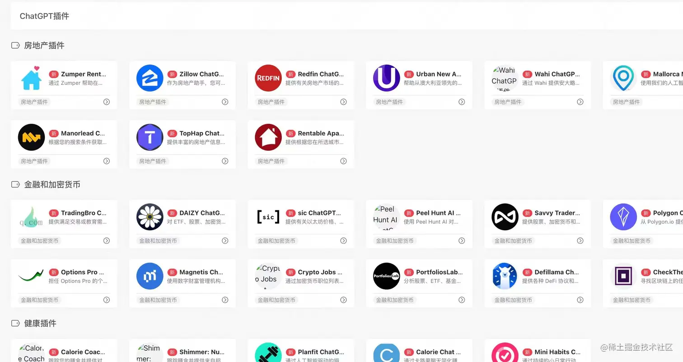The width and height of the screenshot is (683, 362).
Task: Open arrow circle on PortfoliosLab card
Action: [462, 300]
